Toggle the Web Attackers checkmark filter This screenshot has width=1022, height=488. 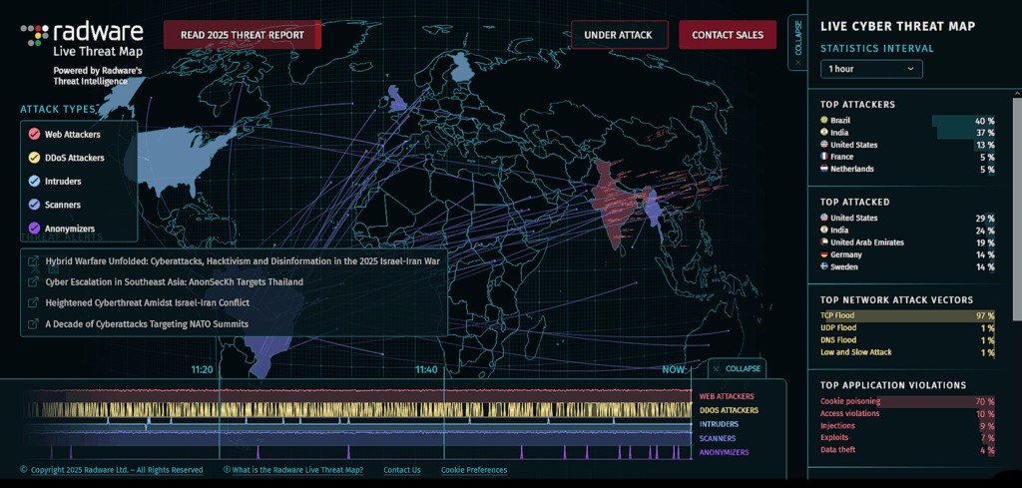(x=34, y=134)
